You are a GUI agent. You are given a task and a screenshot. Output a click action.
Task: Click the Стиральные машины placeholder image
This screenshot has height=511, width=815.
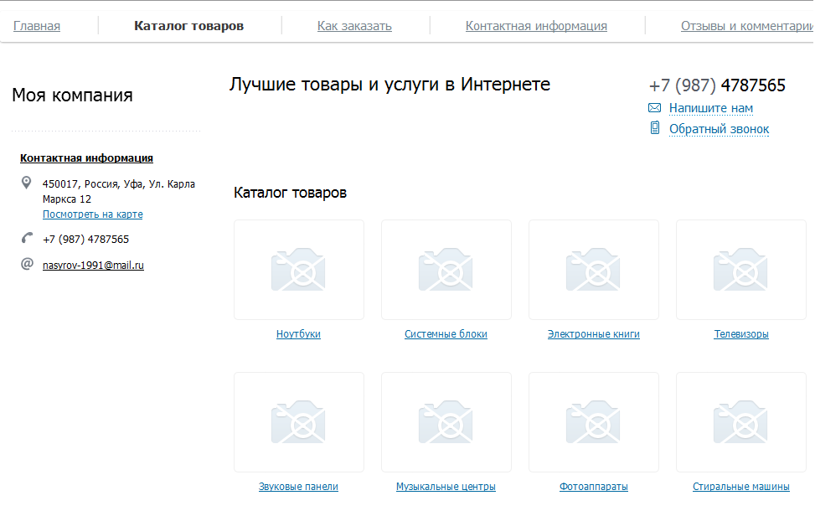tap(741, 422)
